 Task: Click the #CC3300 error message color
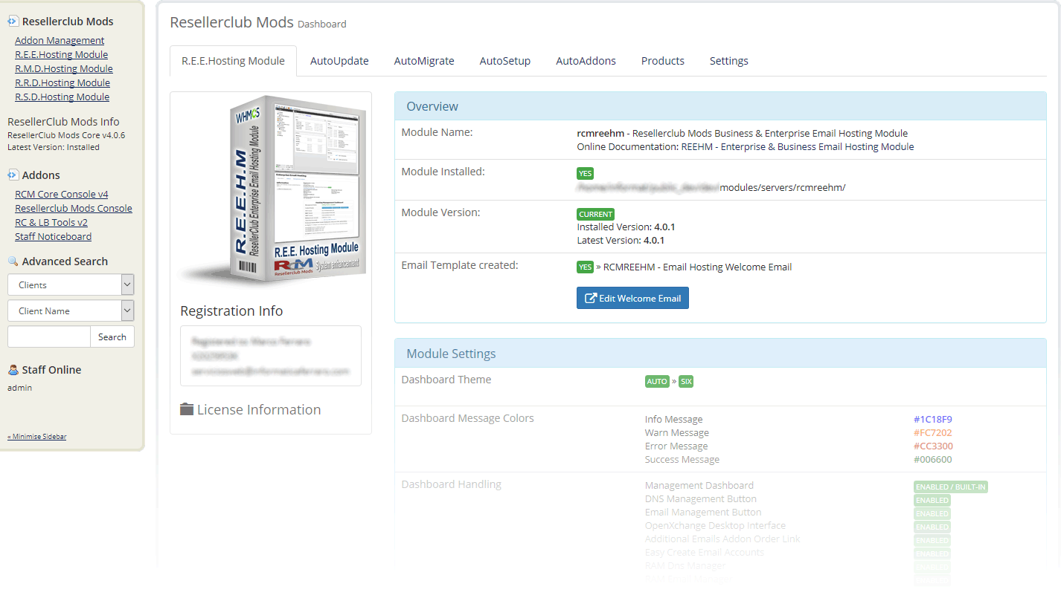pos(933,446)
